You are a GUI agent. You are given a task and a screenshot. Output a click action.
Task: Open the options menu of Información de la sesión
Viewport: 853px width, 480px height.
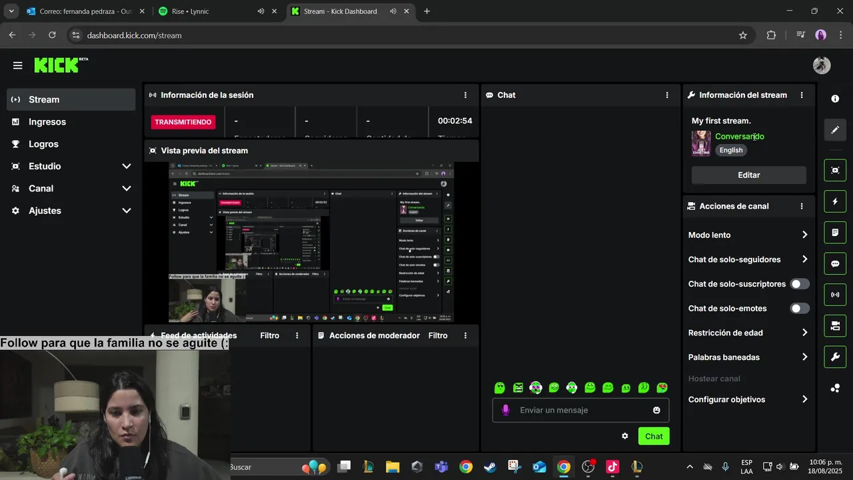point(465,95)
